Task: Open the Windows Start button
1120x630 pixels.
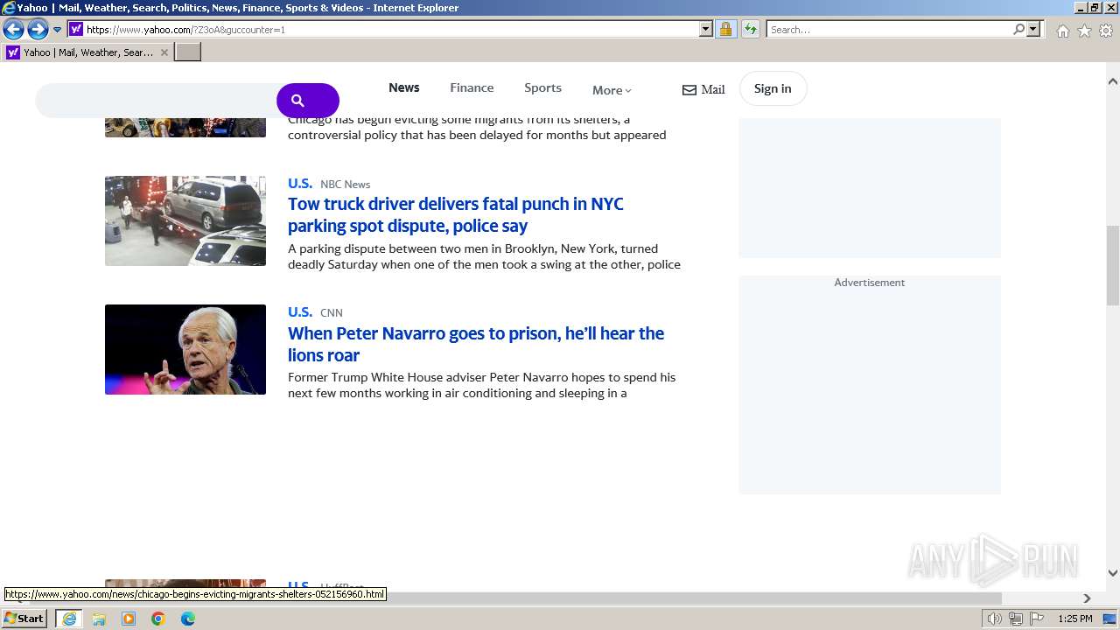Action: coord(24,618)
